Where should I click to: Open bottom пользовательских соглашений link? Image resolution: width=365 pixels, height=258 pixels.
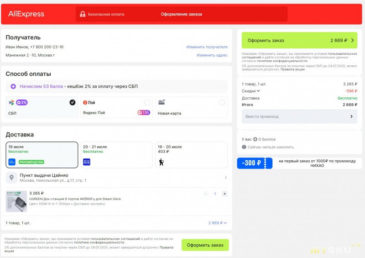point(115,239)
